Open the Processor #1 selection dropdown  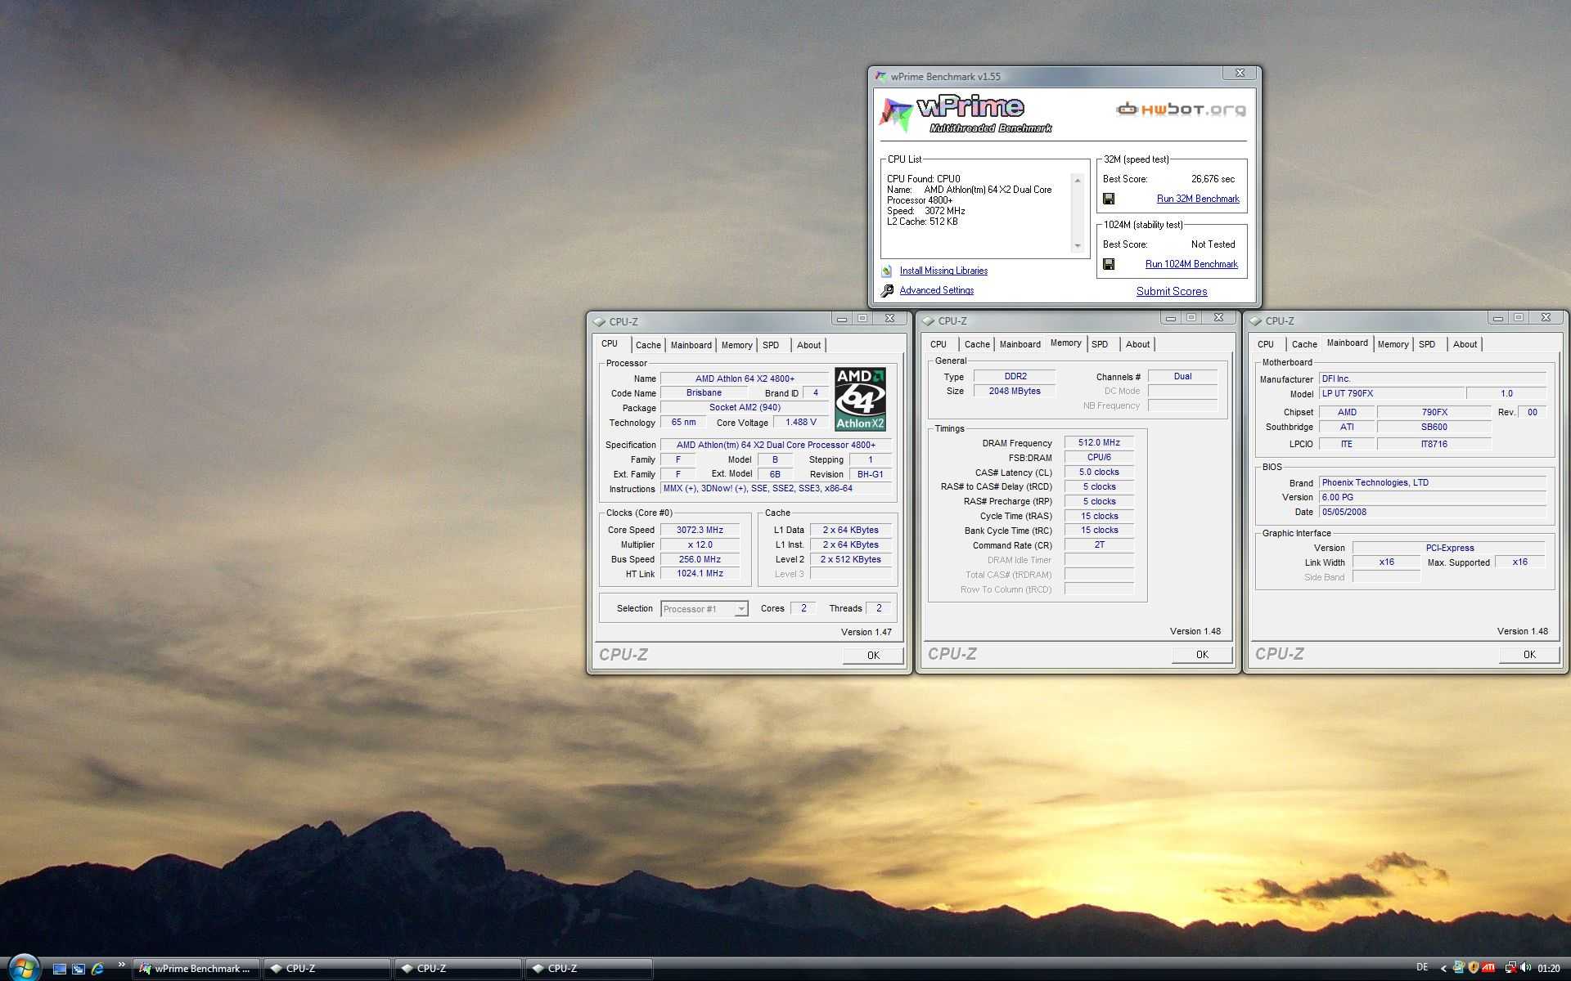tap(704, 609)
